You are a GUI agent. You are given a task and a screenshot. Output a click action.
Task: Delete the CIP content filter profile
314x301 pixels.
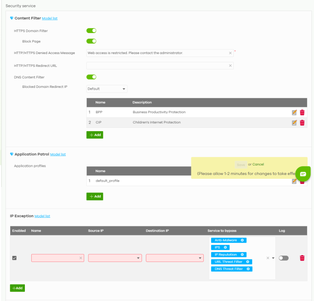(x=302, y=123)
